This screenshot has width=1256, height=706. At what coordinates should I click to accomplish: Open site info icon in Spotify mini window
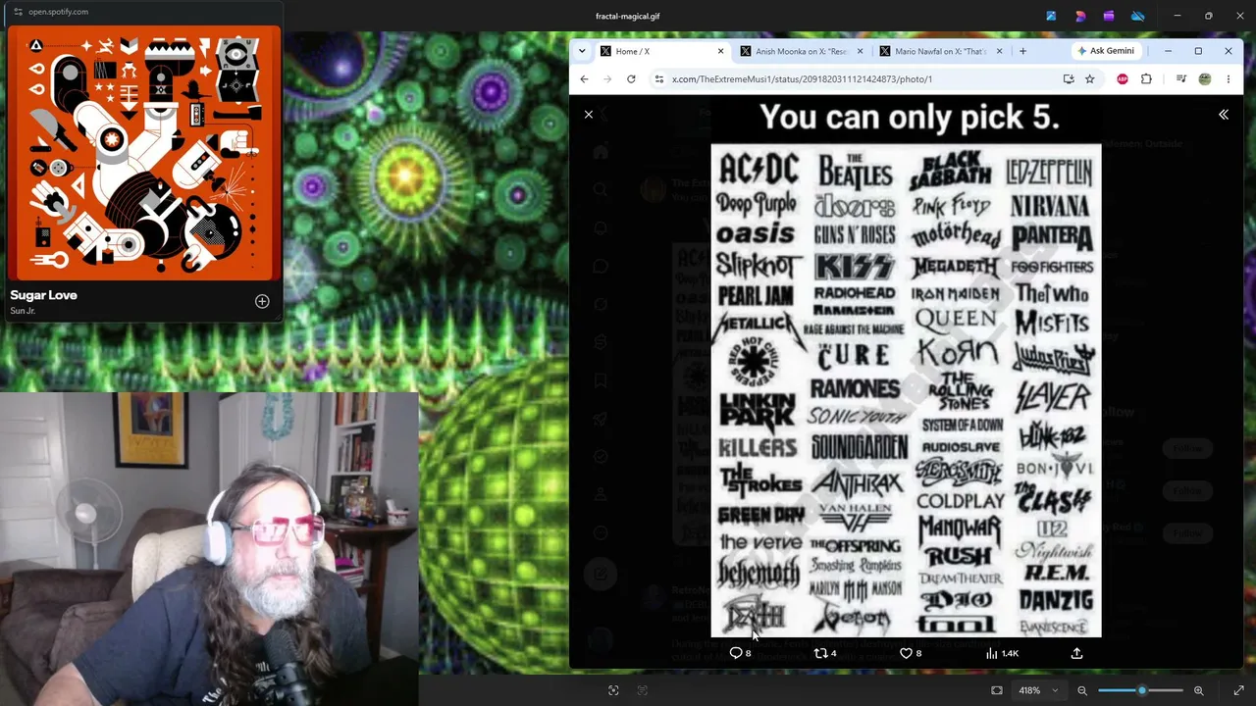click(x=18, y=12)
